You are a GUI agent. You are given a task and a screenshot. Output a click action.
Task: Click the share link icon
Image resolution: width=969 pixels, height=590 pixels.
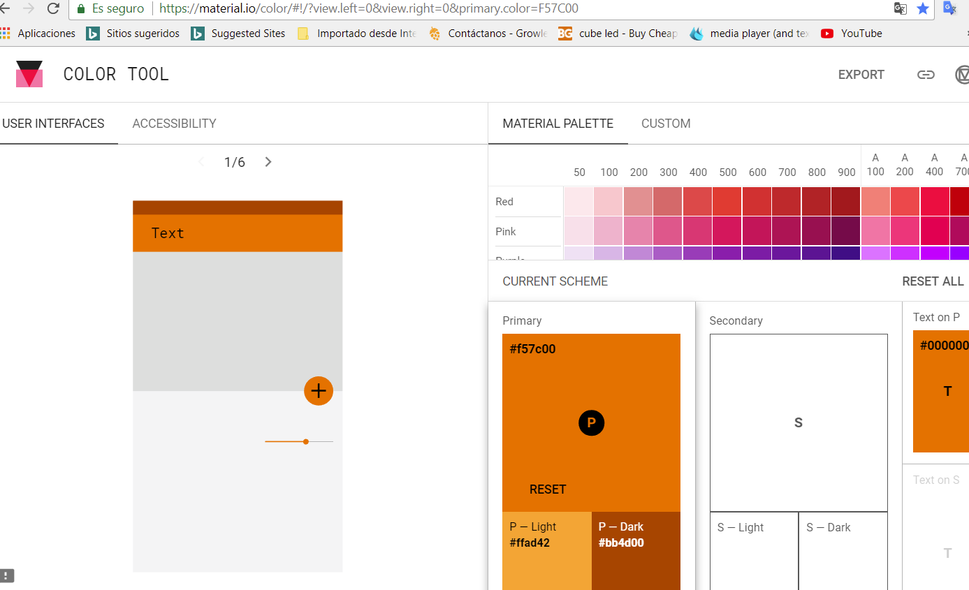(926, 75)
